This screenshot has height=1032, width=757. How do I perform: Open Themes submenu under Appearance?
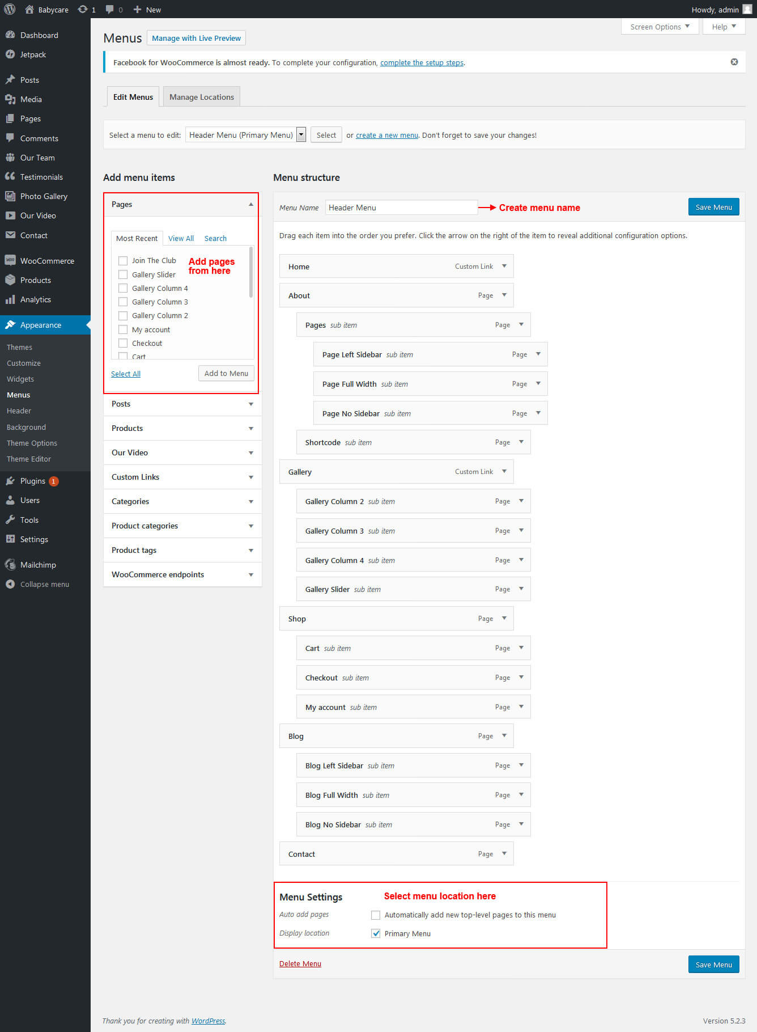coord(19,347)
